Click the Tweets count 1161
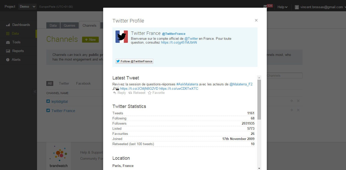This screenshot has width=346, height=170. pyautogui.click(x=251, y=113)
